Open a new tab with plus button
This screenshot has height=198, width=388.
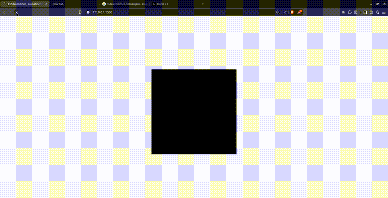tap(203, 3)
